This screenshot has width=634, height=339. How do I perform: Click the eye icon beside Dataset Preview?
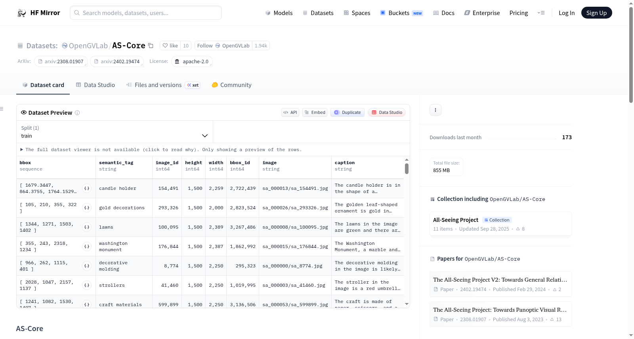point(24,112)
